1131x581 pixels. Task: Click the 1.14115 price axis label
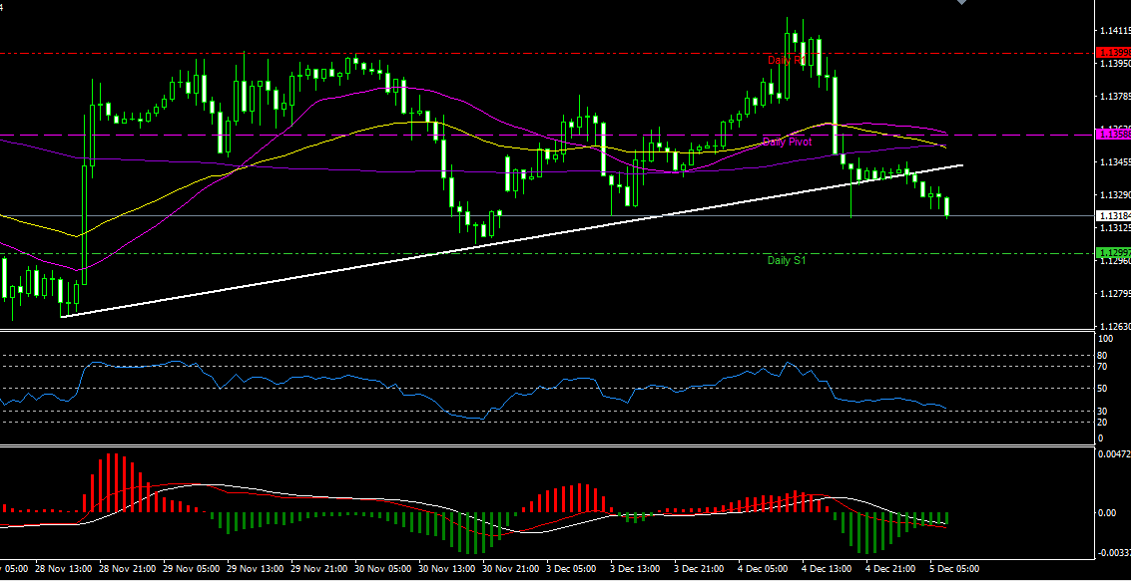pyautogui.click(x=1114, y=30)
